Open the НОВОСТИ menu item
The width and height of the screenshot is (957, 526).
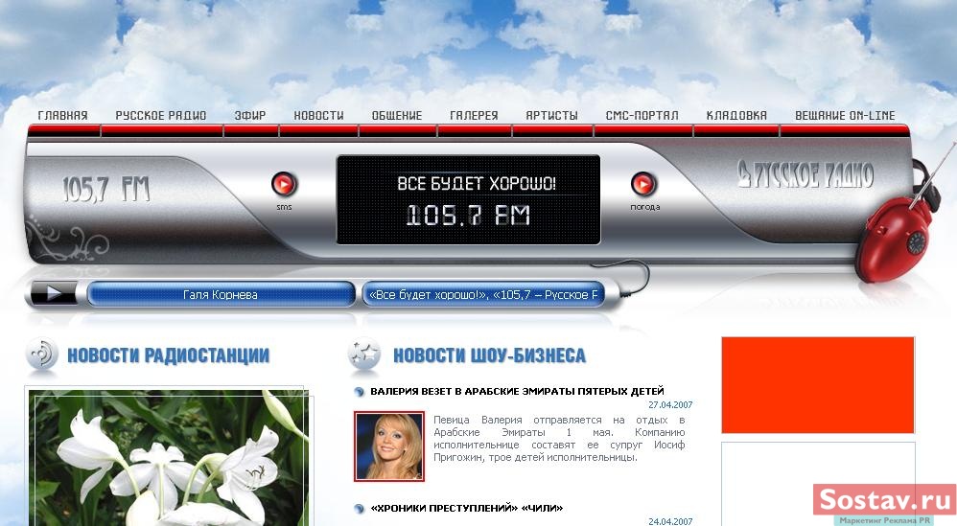click(318, 115)
